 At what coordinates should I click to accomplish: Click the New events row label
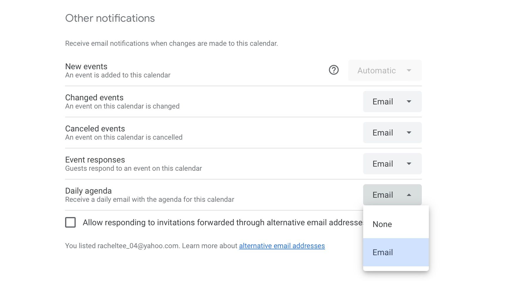(x=86, y=67)
